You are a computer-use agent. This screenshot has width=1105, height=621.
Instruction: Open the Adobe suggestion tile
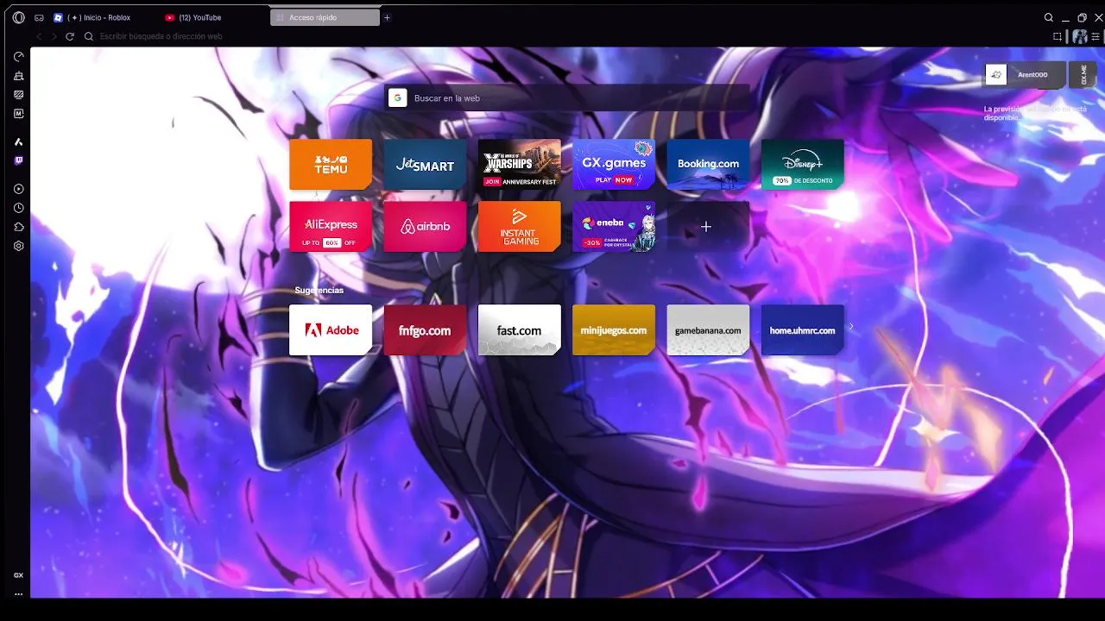tap(331, 329)
